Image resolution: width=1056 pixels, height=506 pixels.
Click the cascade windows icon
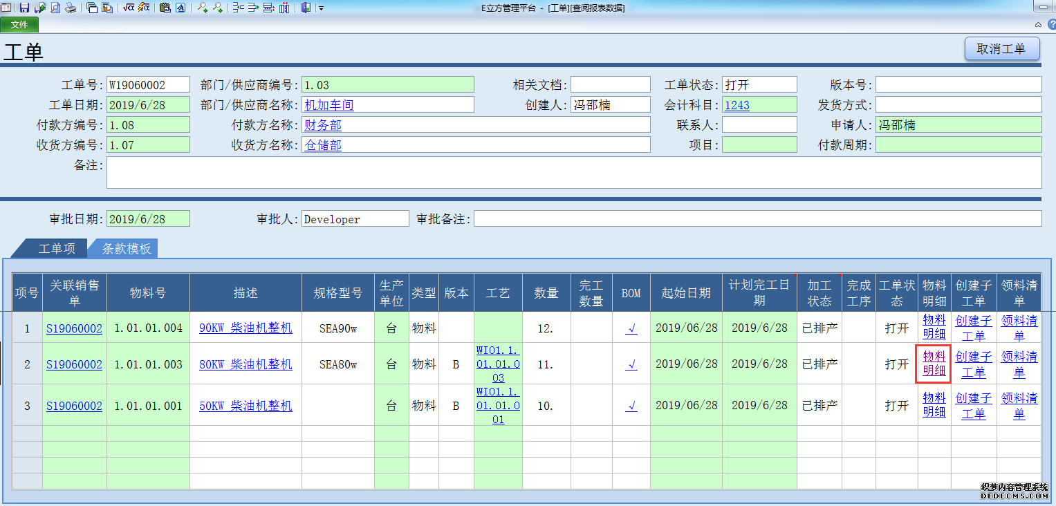tap(92, 8)
